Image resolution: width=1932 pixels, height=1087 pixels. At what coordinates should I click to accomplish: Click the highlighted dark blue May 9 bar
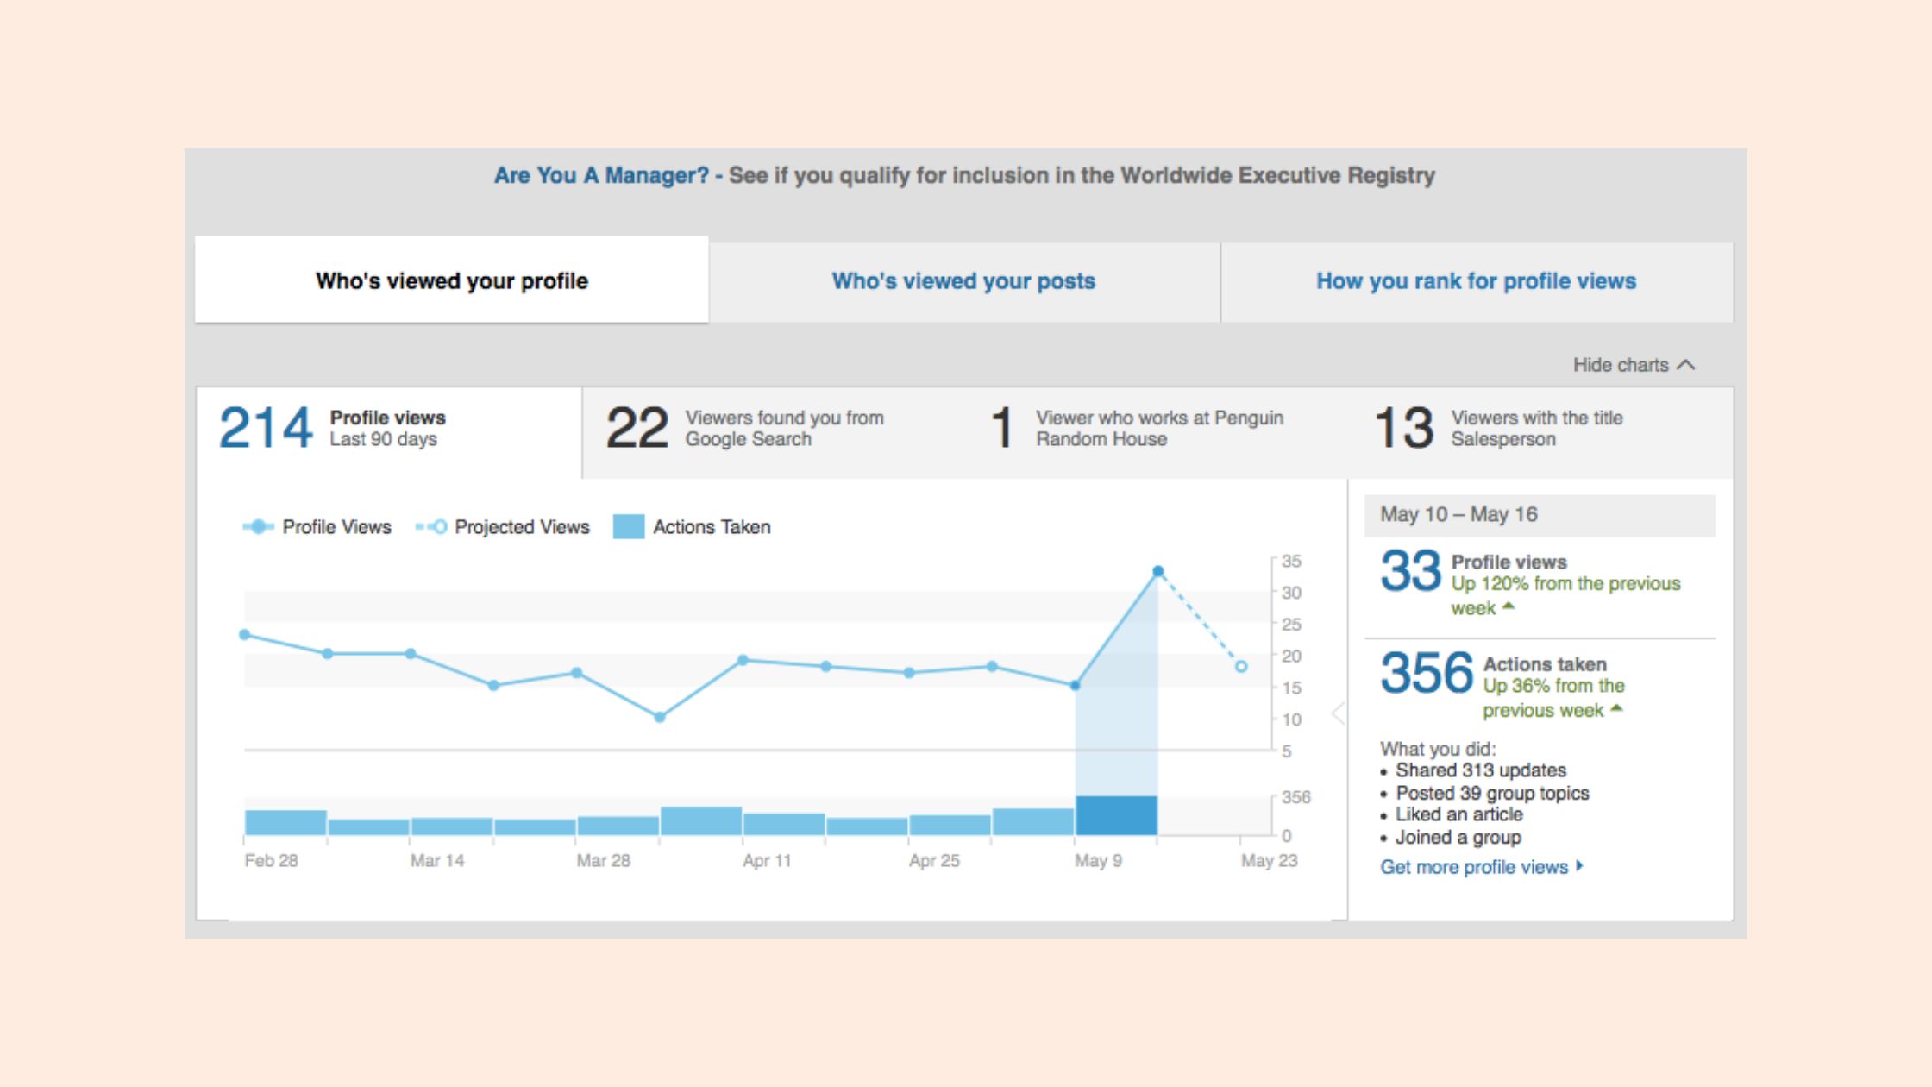coord(1116,815)
